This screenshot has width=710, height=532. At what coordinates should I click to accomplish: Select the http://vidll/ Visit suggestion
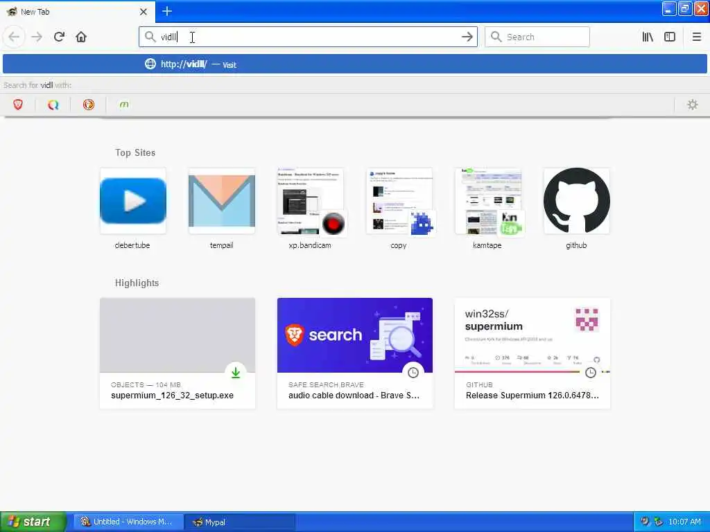pyautogui.click(x=355, y=64)
